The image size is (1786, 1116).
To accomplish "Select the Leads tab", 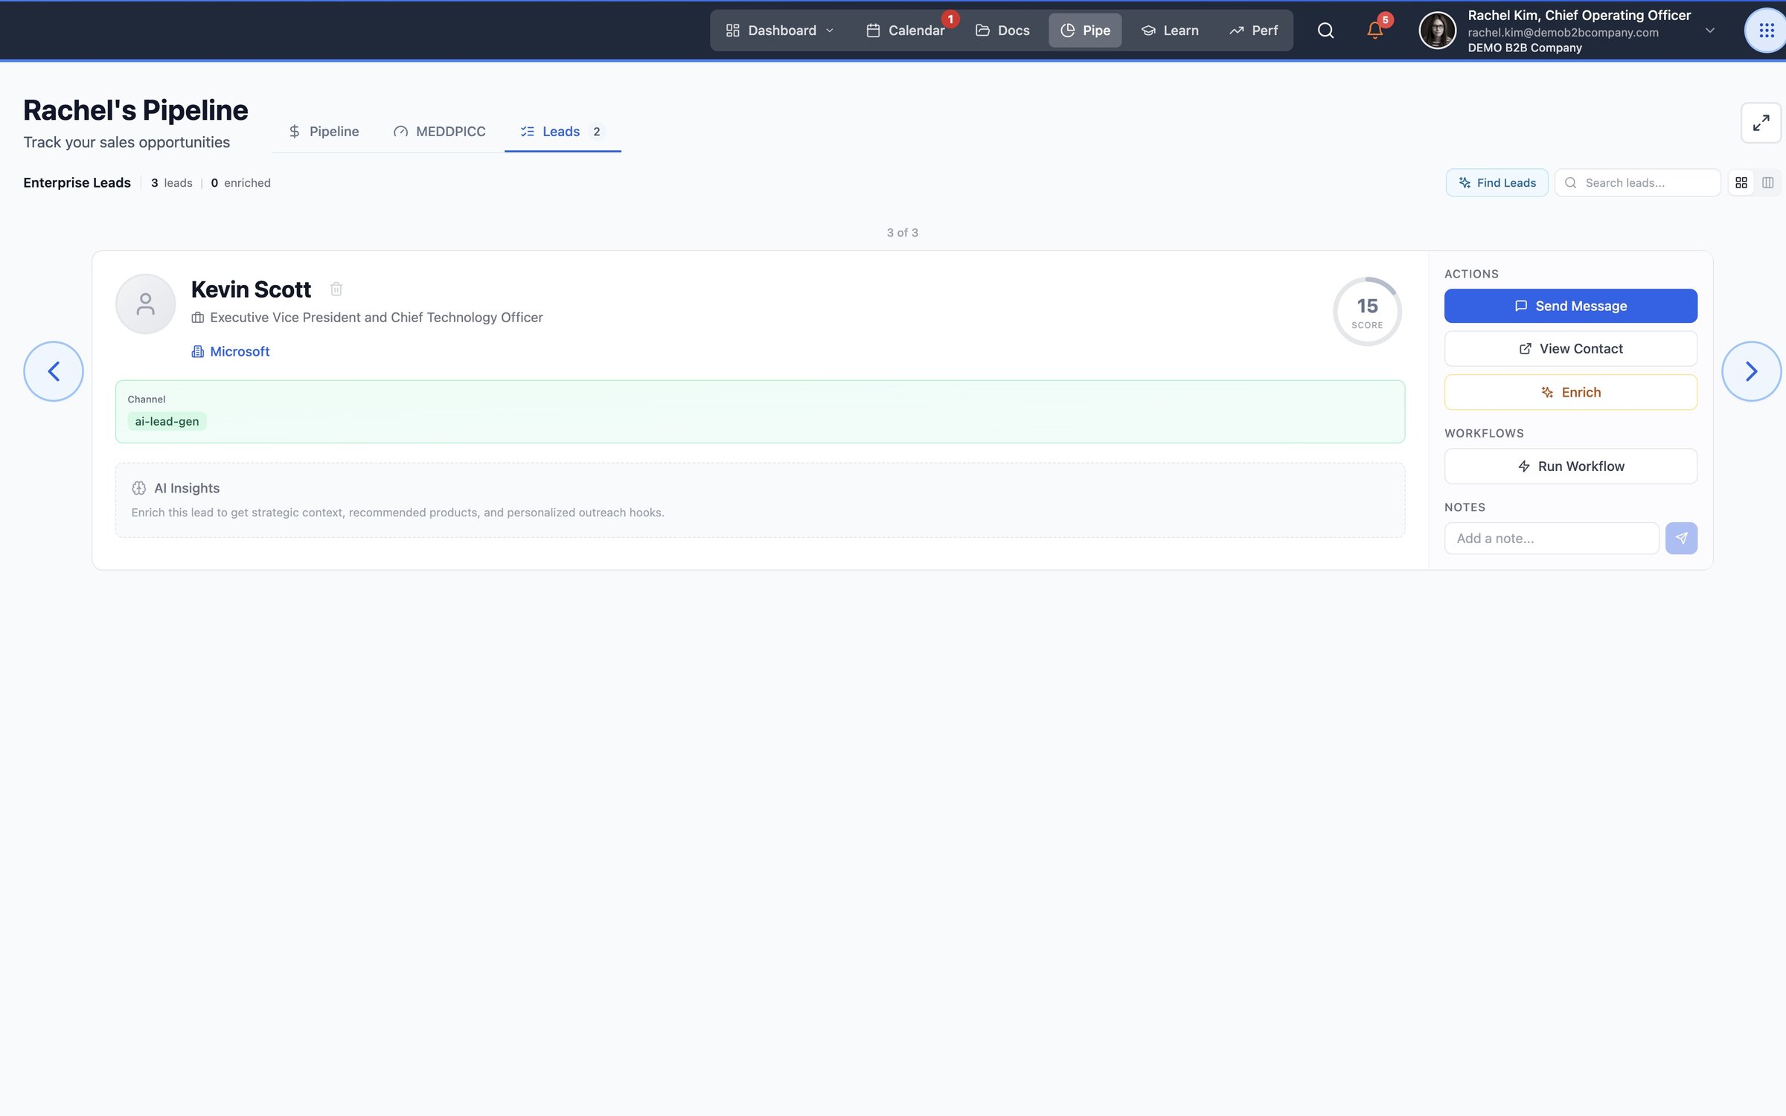I will pos(563,132).
